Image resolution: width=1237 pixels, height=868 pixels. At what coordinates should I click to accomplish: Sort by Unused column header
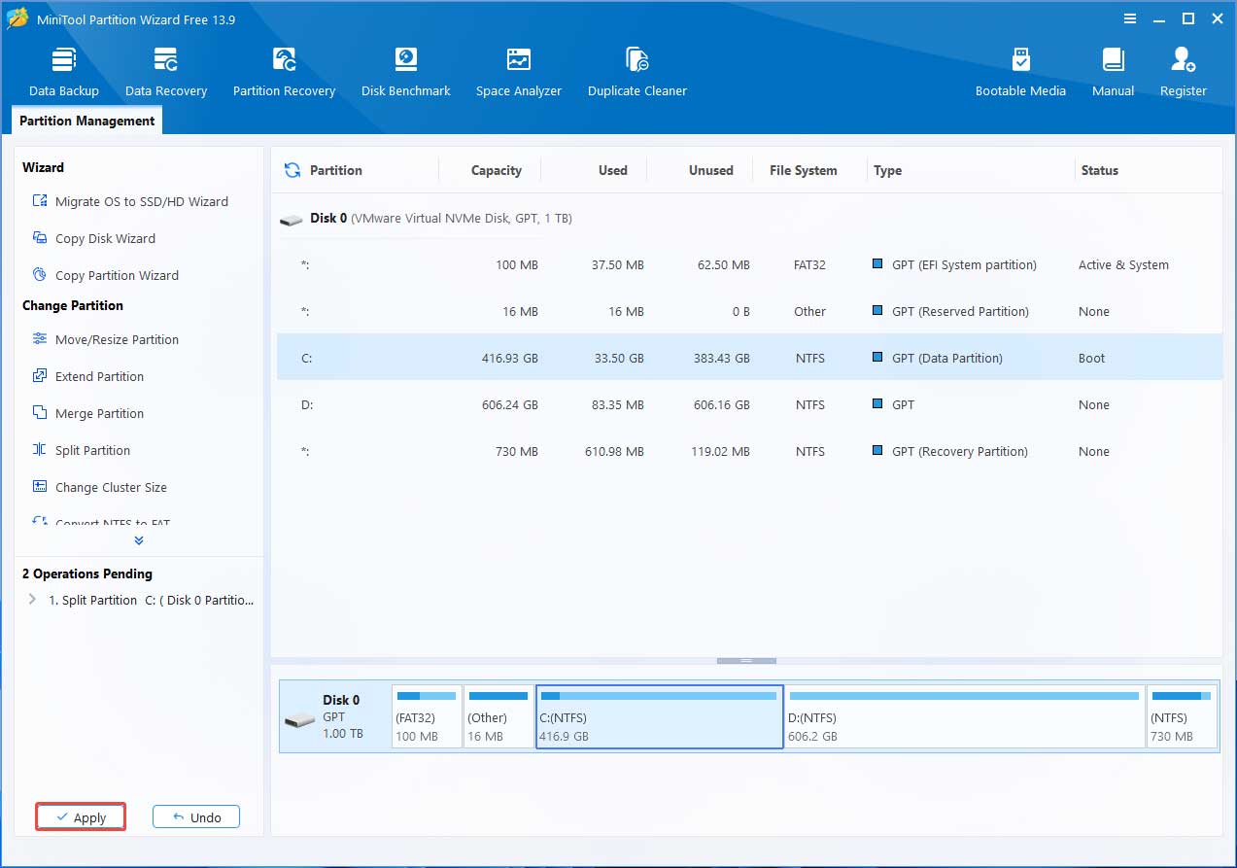click(710, 170)
